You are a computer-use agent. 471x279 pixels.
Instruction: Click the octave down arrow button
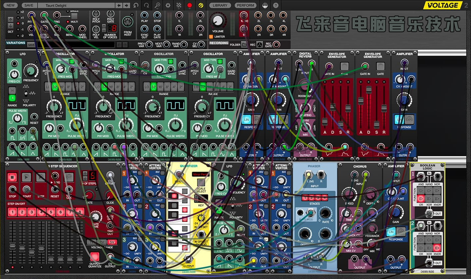[11, 26]
